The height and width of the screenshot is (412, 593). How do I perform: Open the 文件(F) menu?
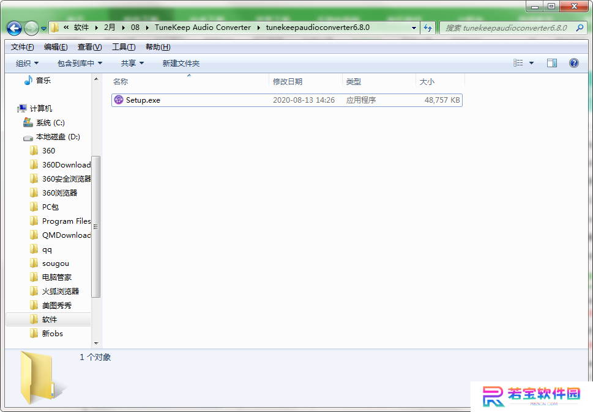22,47
